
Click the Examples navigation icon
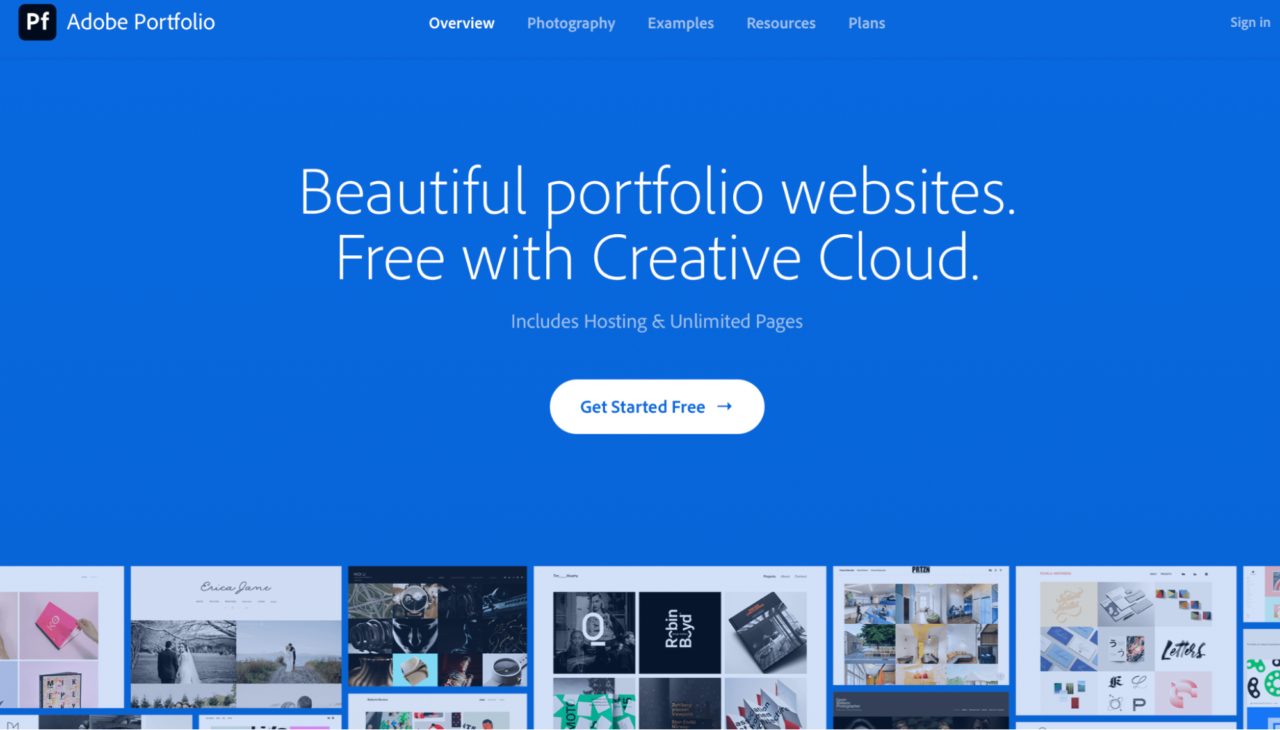(x=681, y=23)
